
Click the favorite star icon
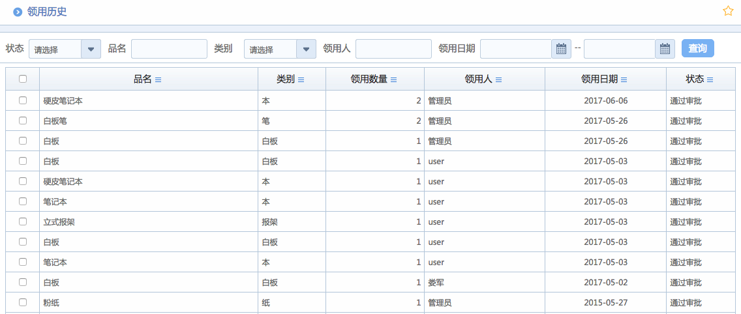[728, 11]
